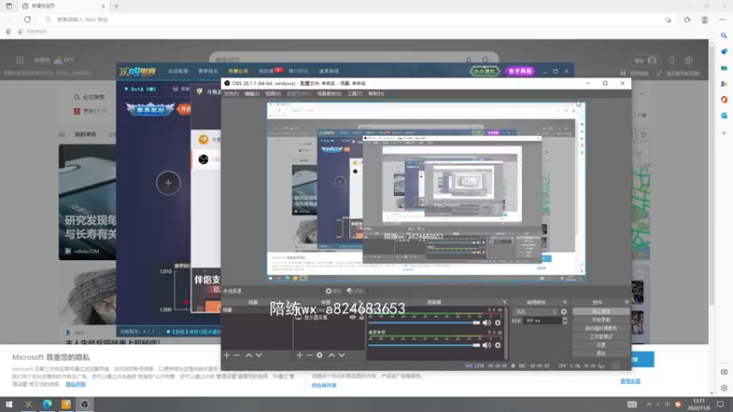Screen dimensions: 733x412
Task: Open settings gear for 桌面音频 mixer track
Action: (498, 345)
